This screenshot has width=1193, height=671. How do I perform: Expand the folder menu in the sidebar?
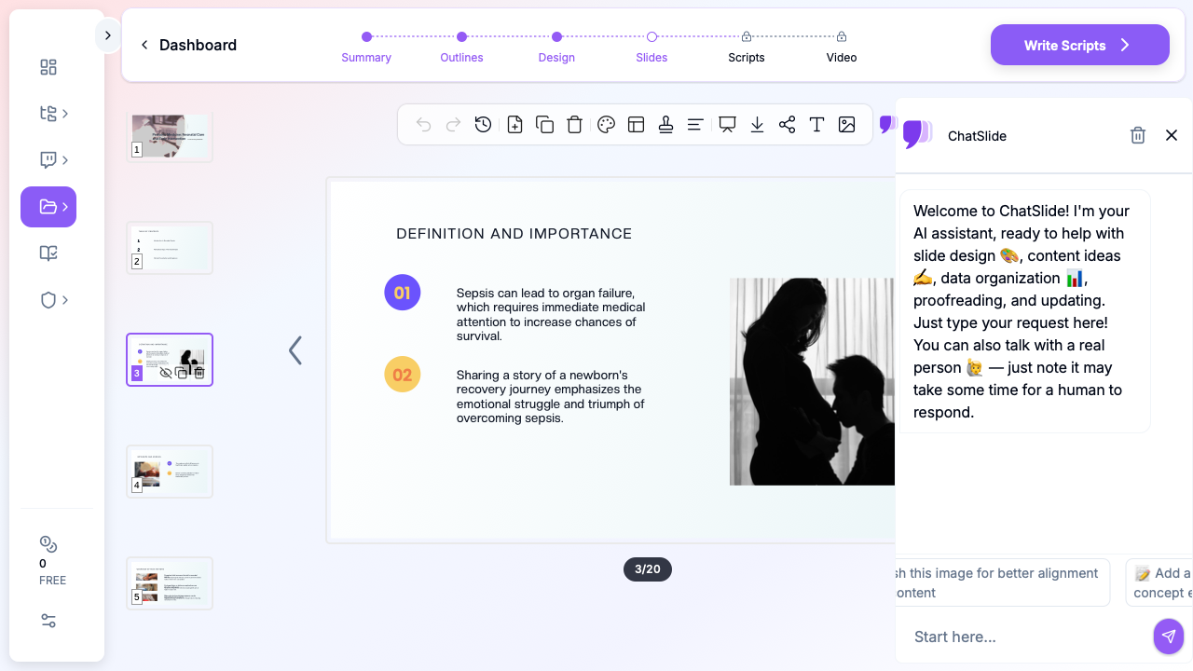48,207
